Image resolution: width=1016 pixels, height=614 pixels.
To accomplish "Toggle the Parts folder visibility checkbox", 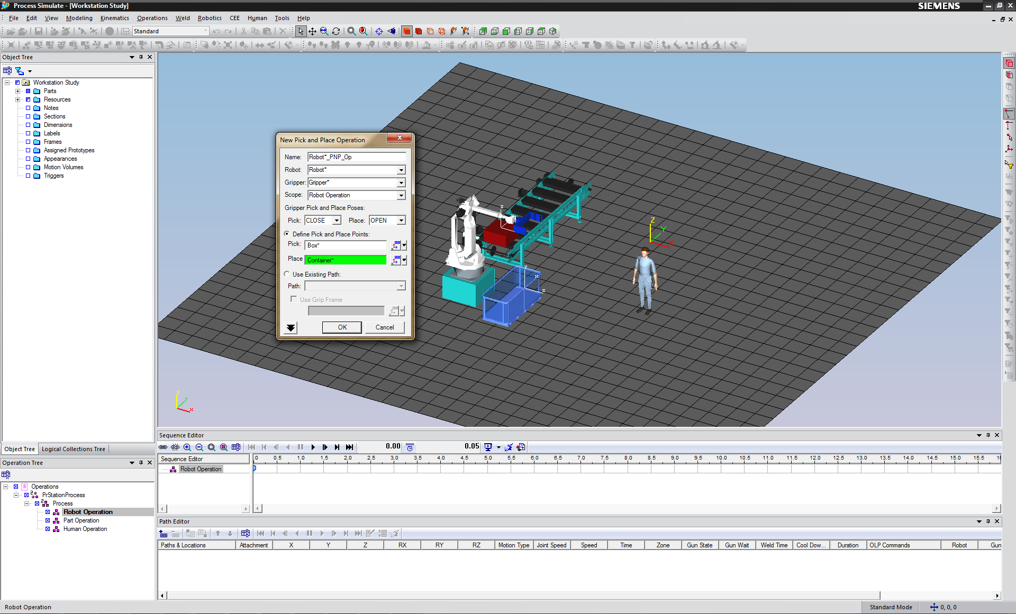I will [x=28, y=91].
